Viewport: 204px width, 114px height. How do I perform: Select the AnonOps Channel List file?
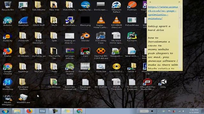click(70, 84)
